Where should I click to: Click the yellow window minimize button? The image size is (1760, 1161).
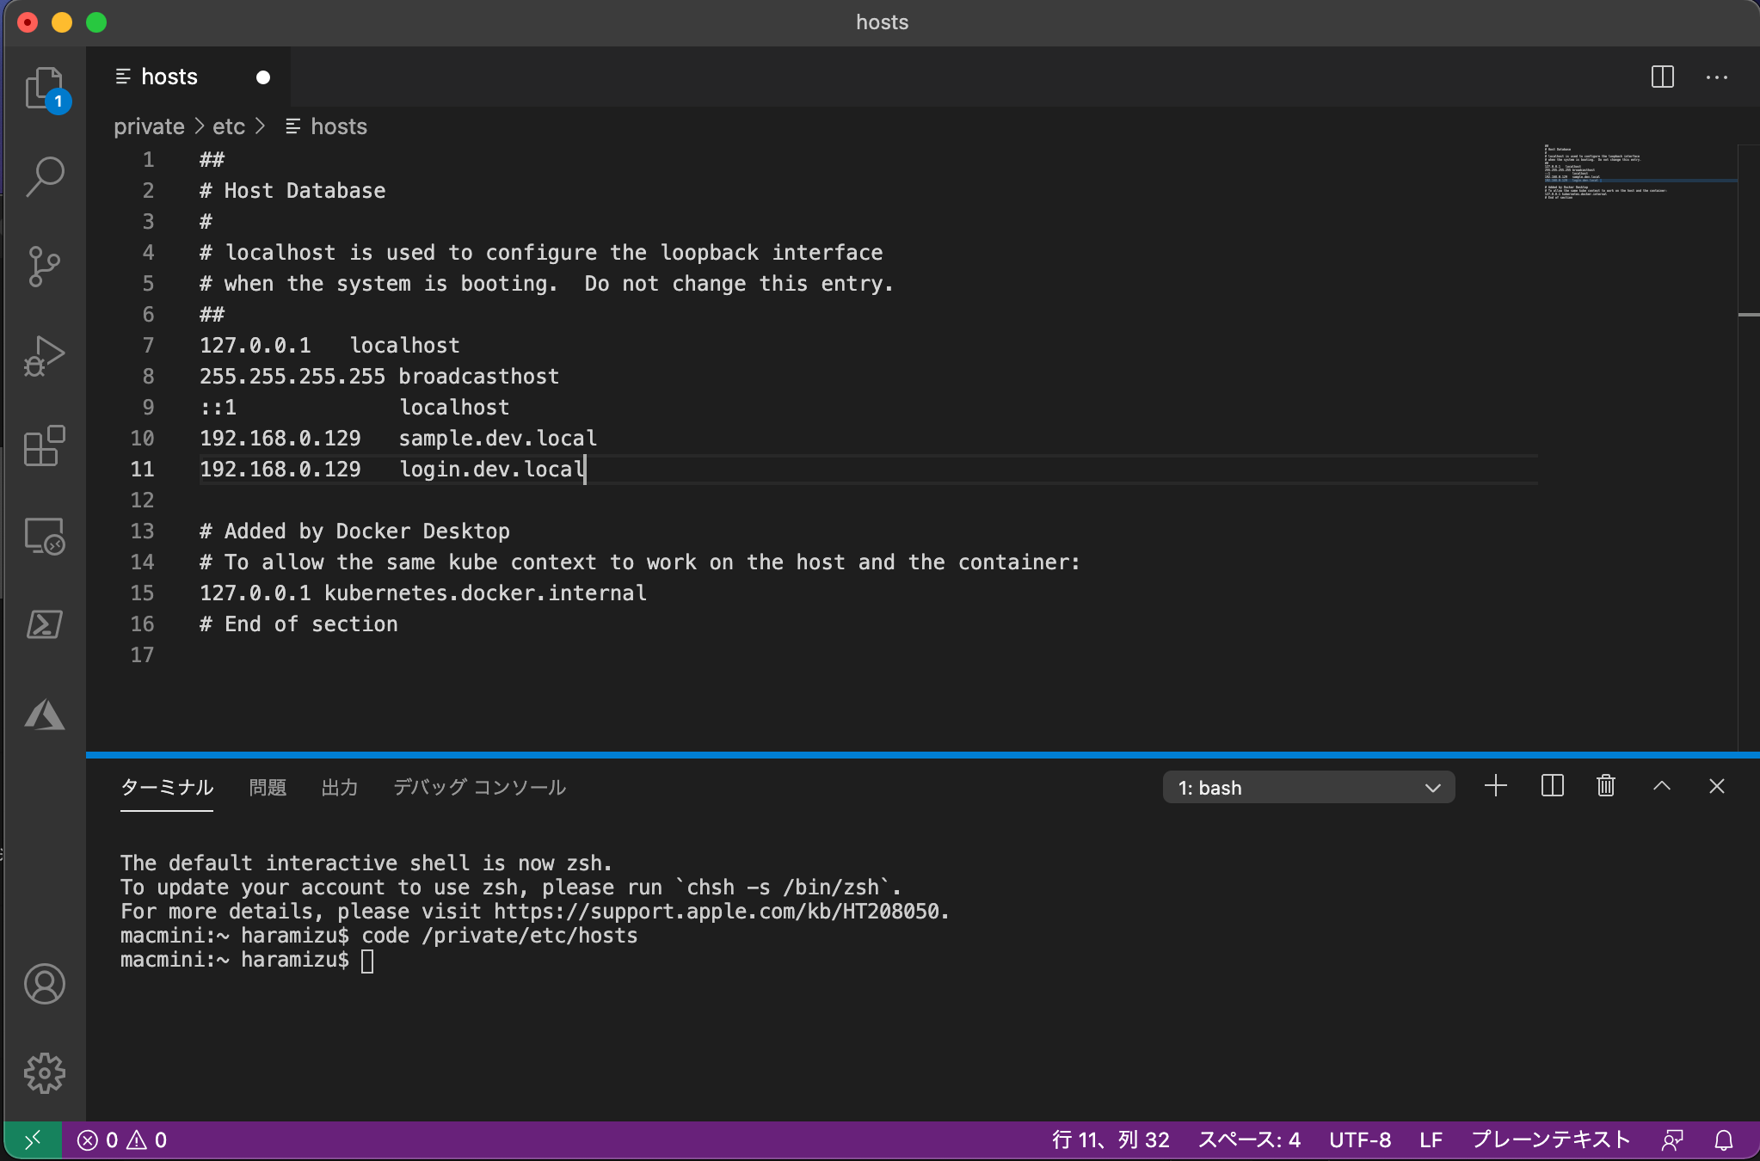[x=62, y=22]
